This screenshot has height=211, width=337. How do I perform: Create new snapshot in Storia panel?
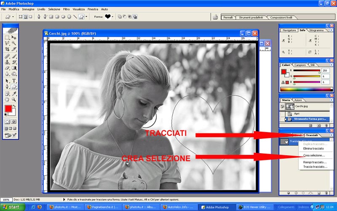(x=319, y=125)
